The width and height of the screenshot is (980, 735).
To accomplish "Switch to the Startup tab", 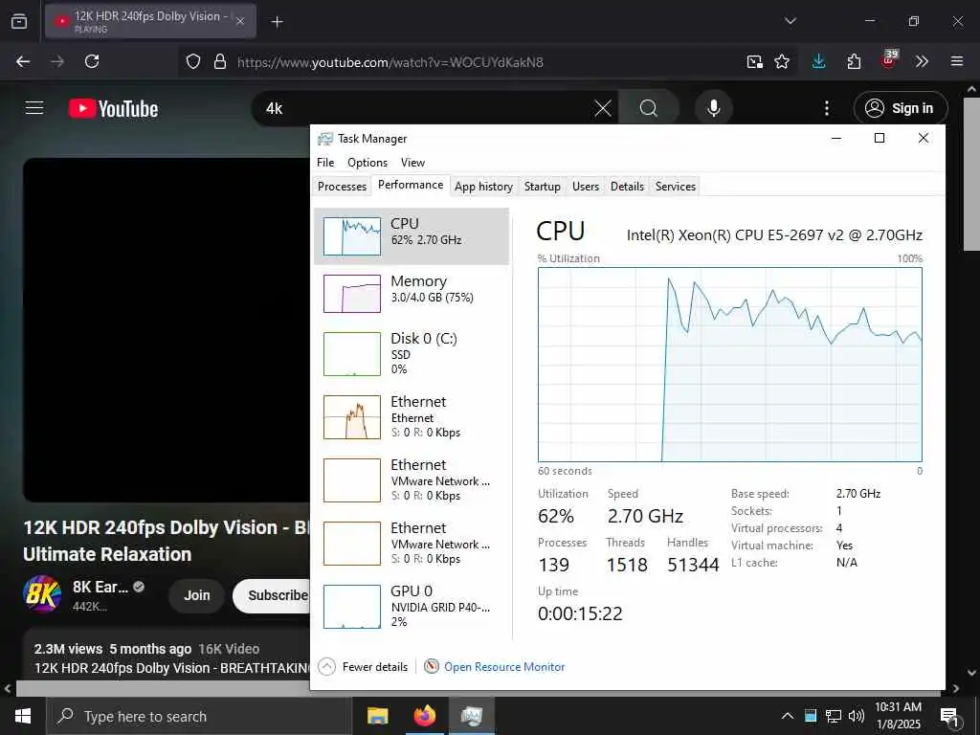I will pyautogui.click(x=542, y=187).
